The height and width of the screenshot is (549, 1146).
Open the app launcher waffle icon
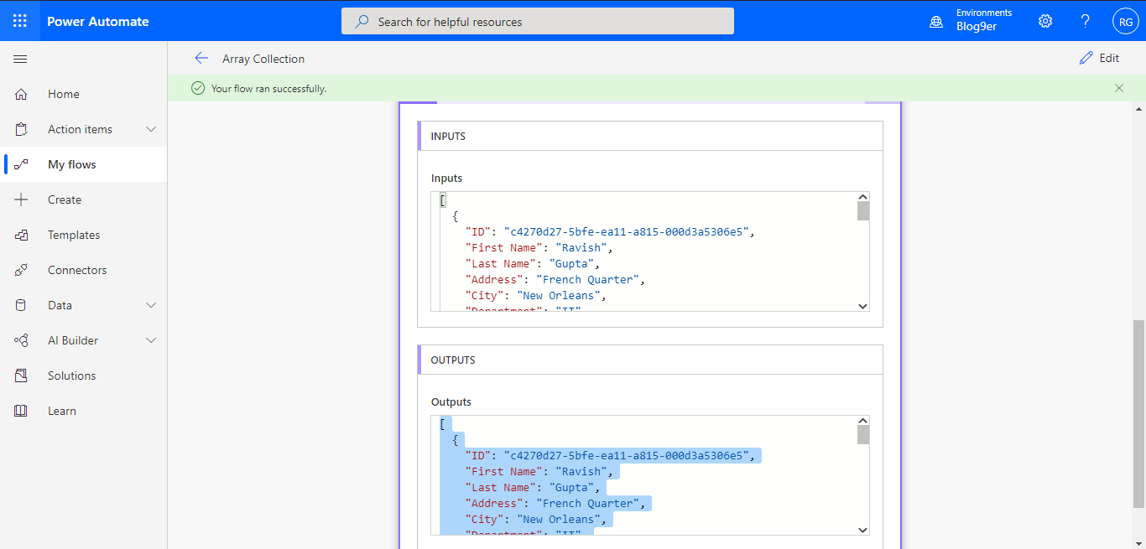pyautogui.click(x=20, y=21)
